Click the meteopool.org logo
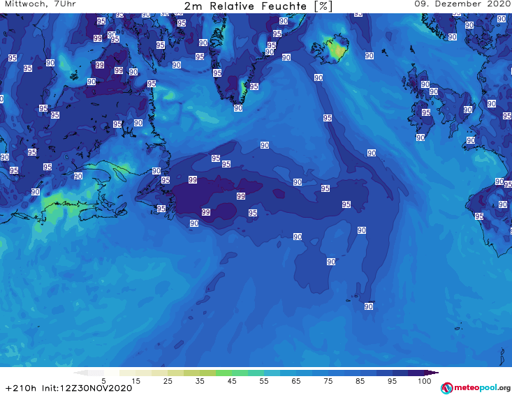 coord(476,388)
